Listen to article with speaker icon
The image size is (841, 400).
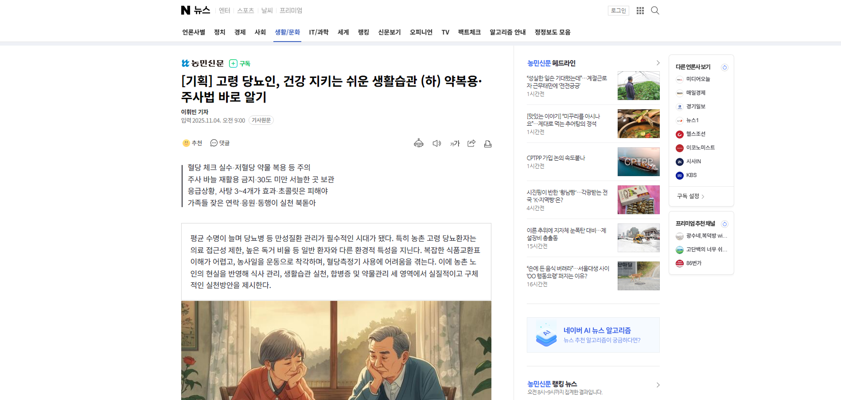pos(437,143)
